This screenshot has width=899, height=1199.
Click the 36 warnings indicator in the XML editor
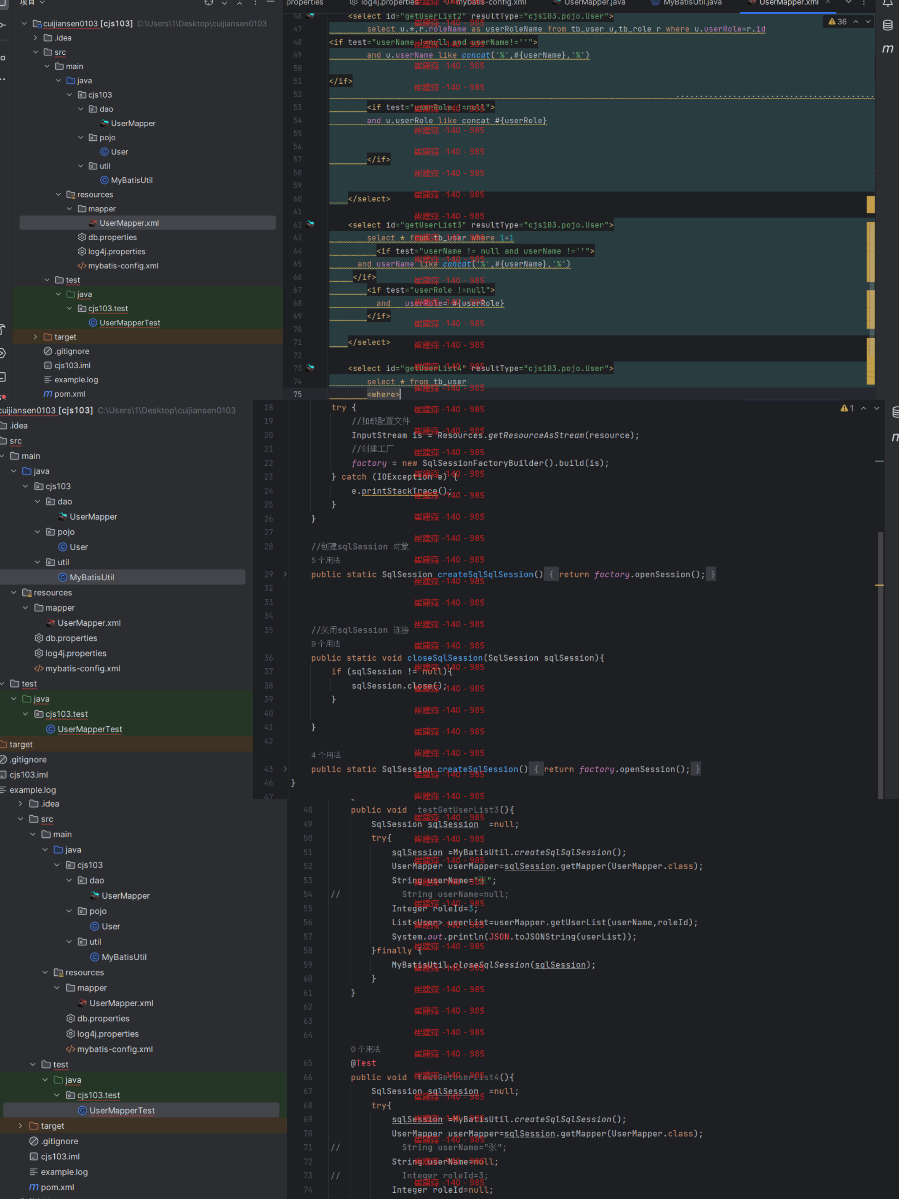[838, 21]
